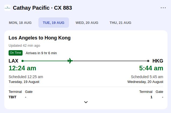The width and height of the screenshot is (171, 113).
Task: Click the LAX airport code
Action: [x=13, y=61]
